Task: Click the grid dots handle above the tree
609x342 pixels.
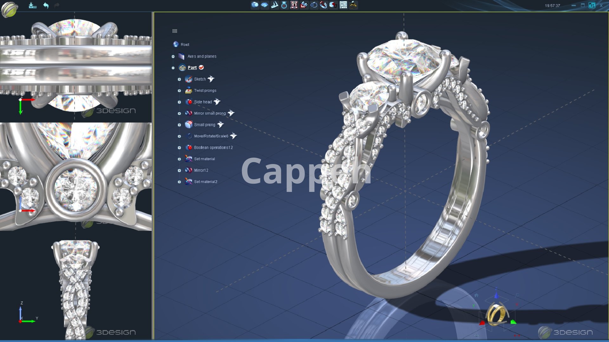Action: tap(175, 31)
